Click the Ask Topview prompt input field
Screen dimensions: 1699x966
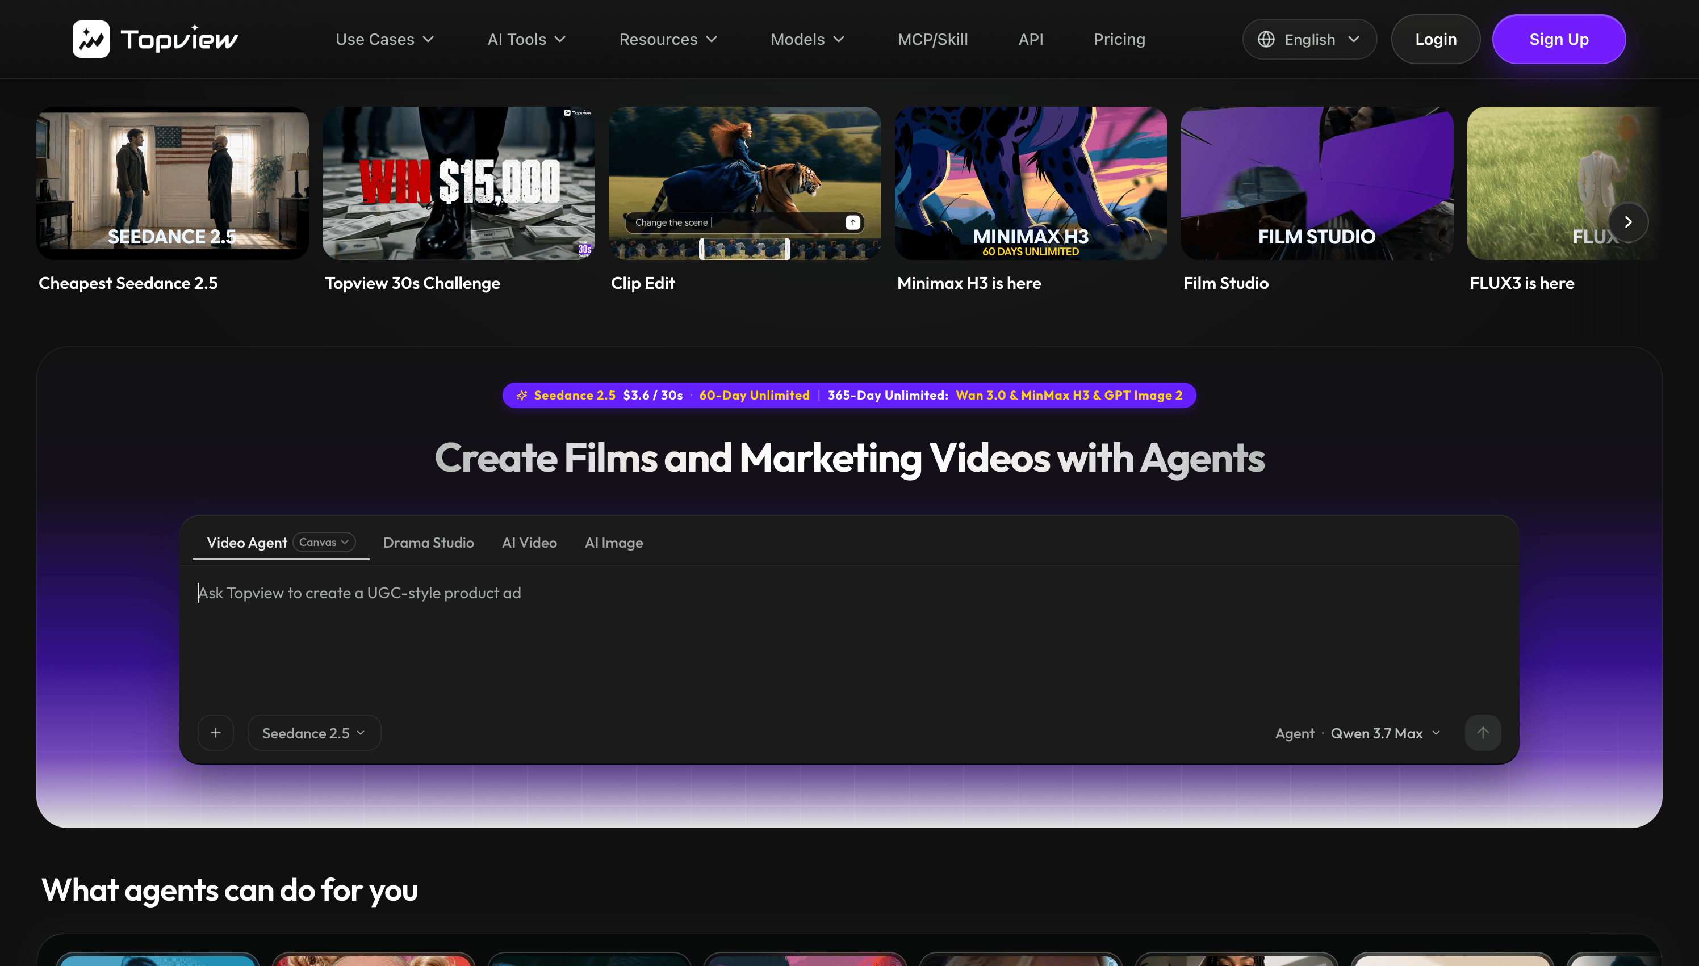click(x=849, y=637)
